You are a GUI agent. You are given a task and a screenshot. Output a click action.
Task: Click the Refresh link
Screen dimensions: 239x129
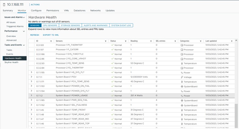click(34, 35)
